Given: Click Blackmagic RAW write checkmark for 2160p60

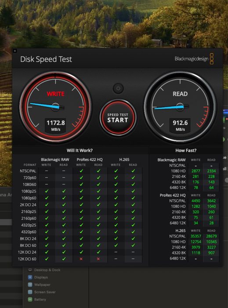Looking at the screenshot, I should pyautogui.click(x=47, y=218).
